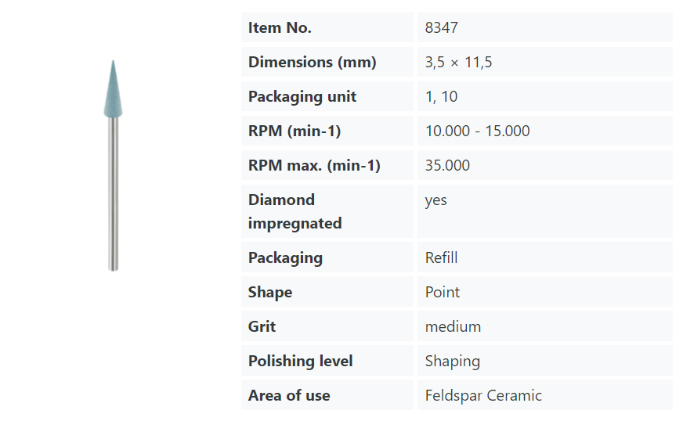Select the item number value 8347
This screenshot has width=683, height=439.
442,28
